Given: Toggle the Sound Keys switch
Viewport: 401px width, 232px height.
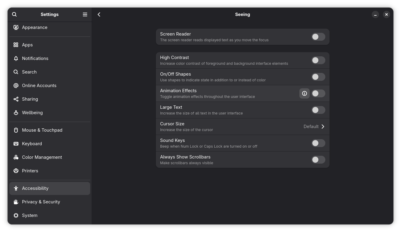Looking at the screenshot, I should [318, 143].
